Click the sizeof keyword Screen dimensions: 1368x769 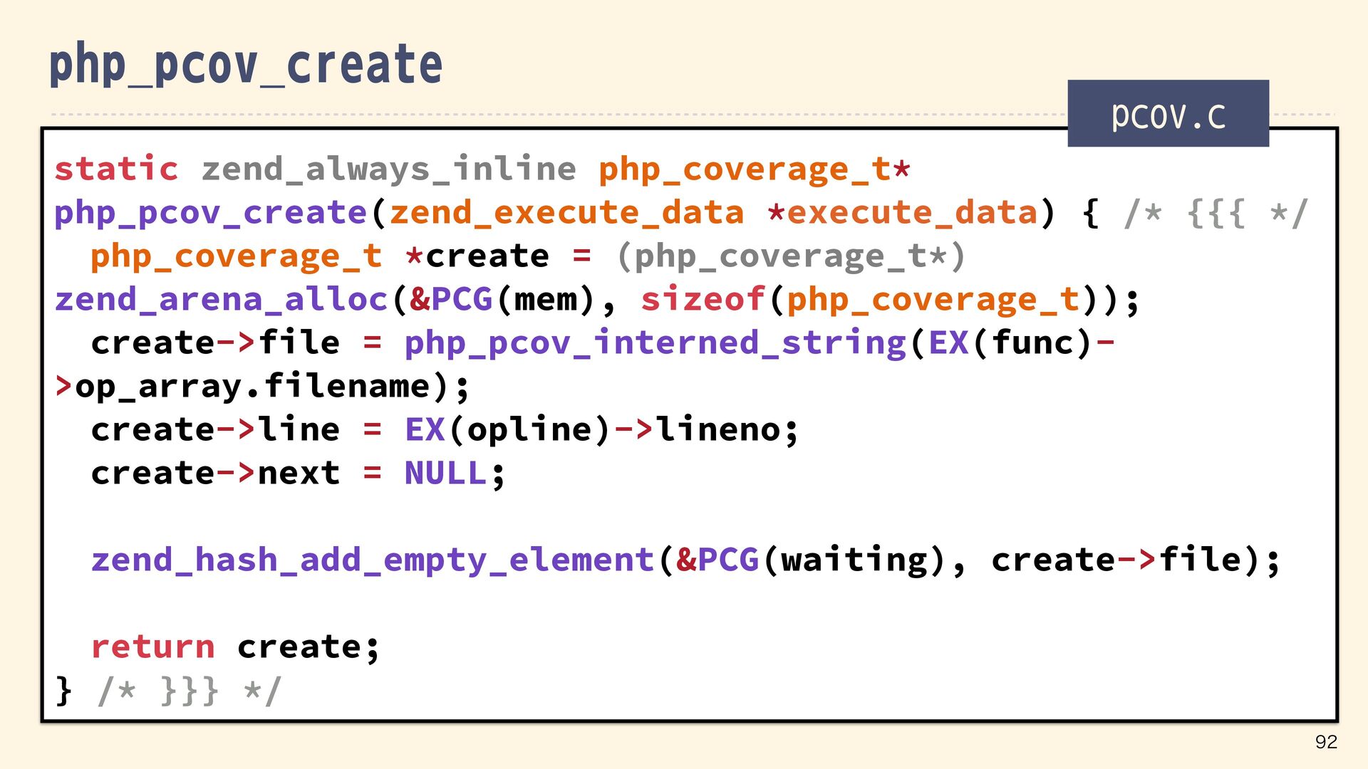tap(703, 300)
